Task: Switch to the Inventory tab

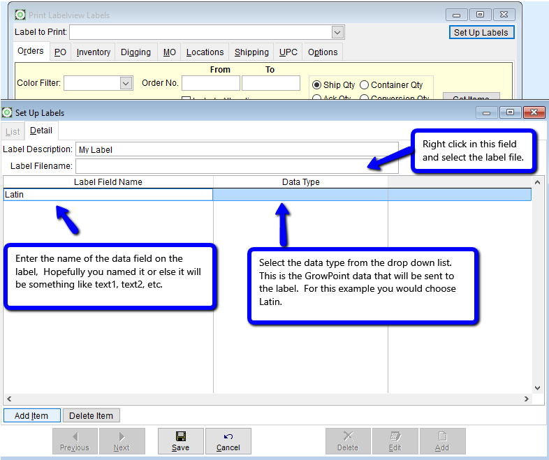Action: coord(94,52)
